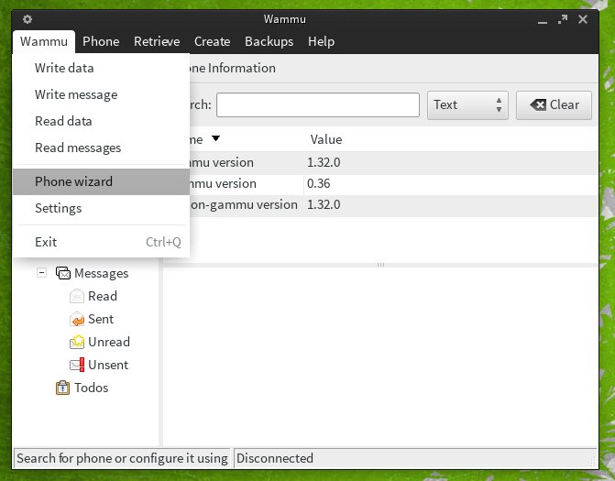Open the Backups menu

(x=269, y=41)
